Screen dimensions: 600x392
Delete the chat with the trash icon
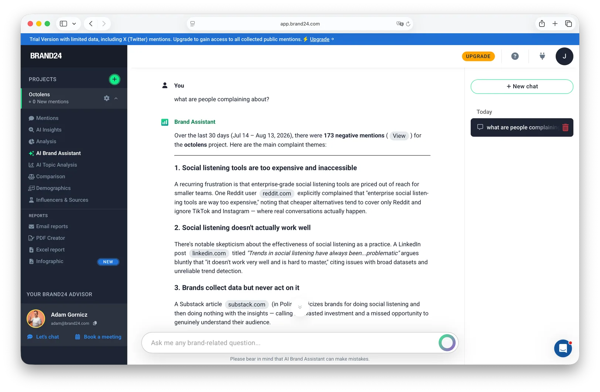[x=565, y=127]
